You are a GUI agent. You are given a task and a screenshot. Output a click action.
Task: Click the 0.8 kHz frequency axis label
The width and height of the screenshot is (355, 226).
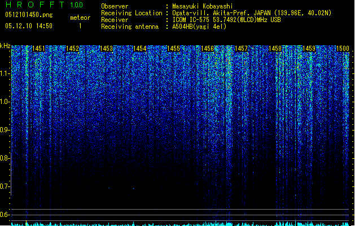point(5,158)
